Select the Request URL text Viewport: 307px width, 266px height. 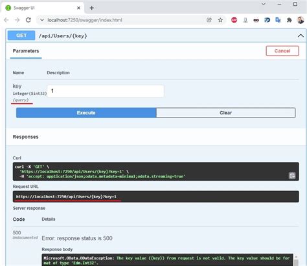click(66, 196)
